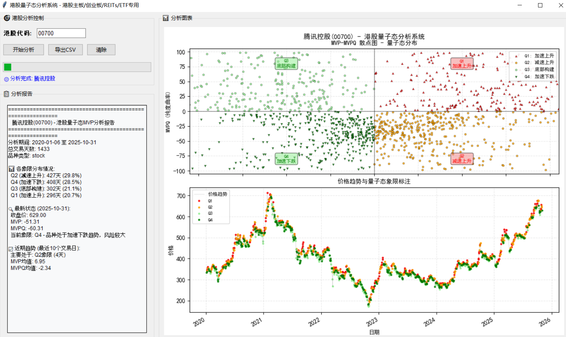566x337 pixels.
Task: Click the red Q1 加速上升 label in scatter plot
Action: 462,64
